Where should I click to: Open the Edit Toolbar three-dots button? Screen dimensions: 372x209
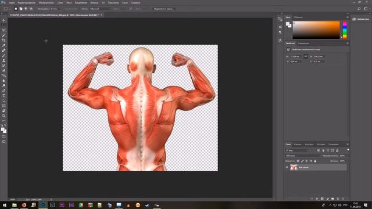tap(3, 121)
